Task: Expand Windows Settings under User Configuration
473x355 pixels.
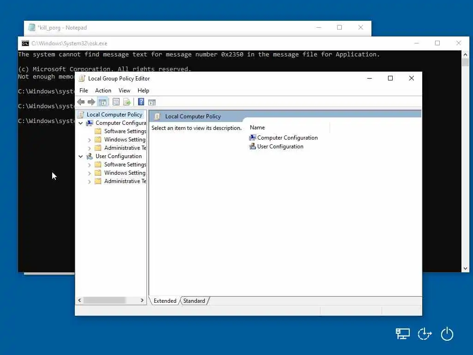Action: coord(89,173)
